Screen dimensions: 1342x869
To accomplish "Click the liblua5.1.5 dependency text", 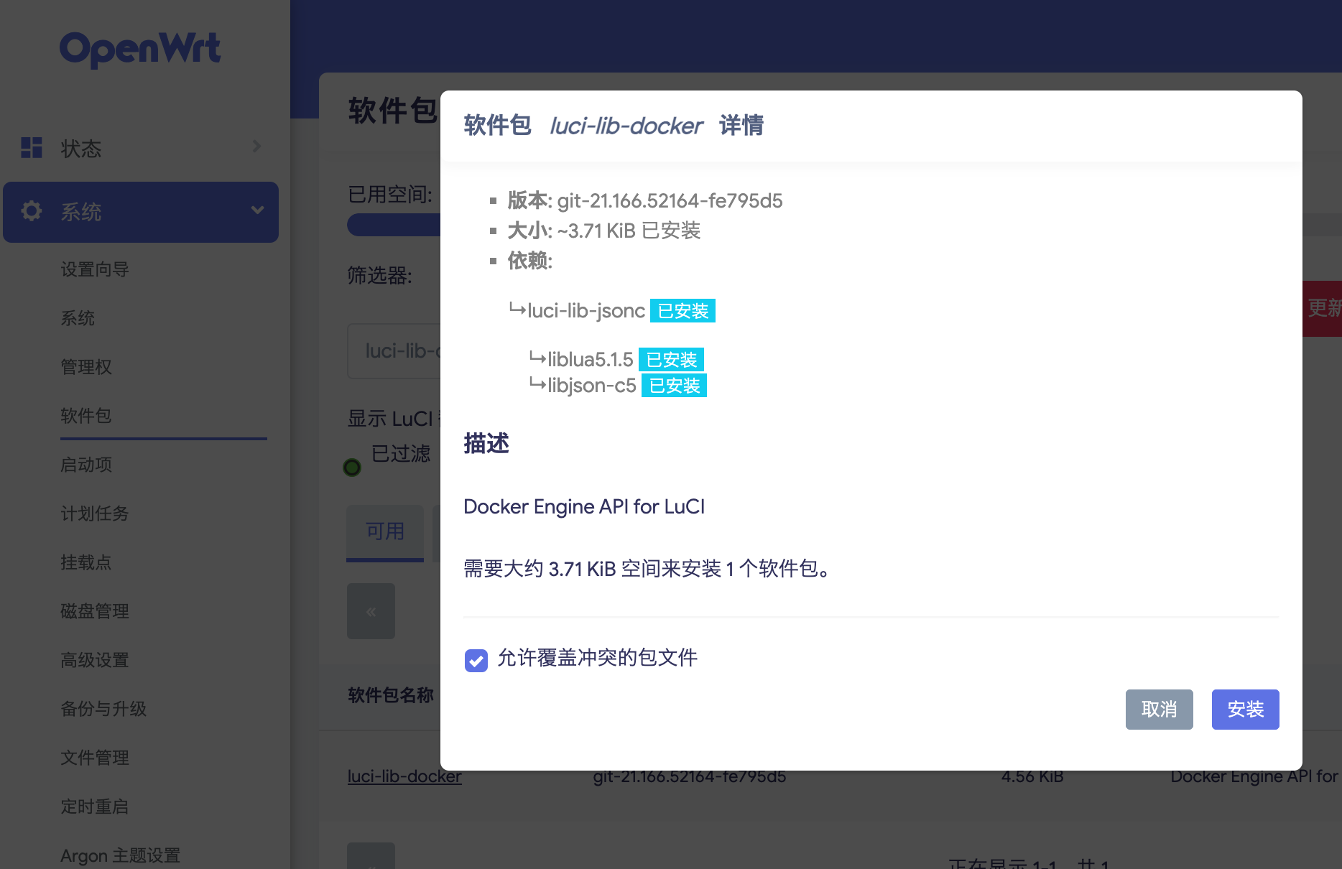I will click(590, 360).
